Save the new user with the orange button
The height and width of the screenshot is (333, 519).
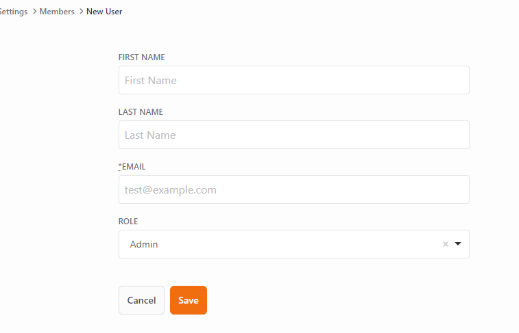point(189,300)
